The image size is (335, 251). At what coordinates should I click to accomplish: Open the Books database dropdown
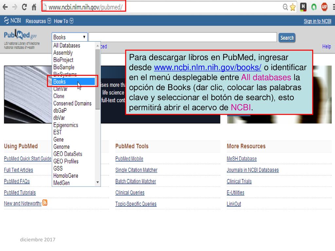click(x=70, y=37)
